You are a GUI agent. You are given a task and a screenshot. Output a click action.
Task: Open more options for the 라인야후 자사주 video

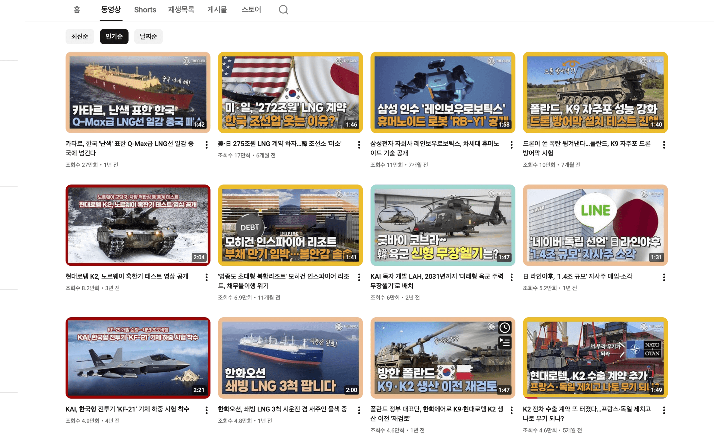pos(664,277)
